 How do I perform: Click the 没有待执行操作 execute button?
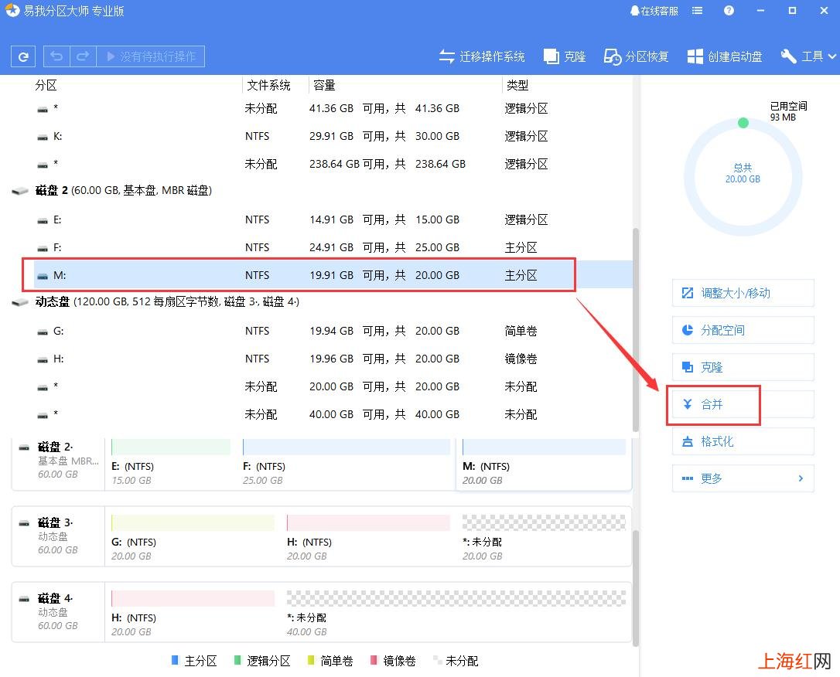[x=151, y=56]
